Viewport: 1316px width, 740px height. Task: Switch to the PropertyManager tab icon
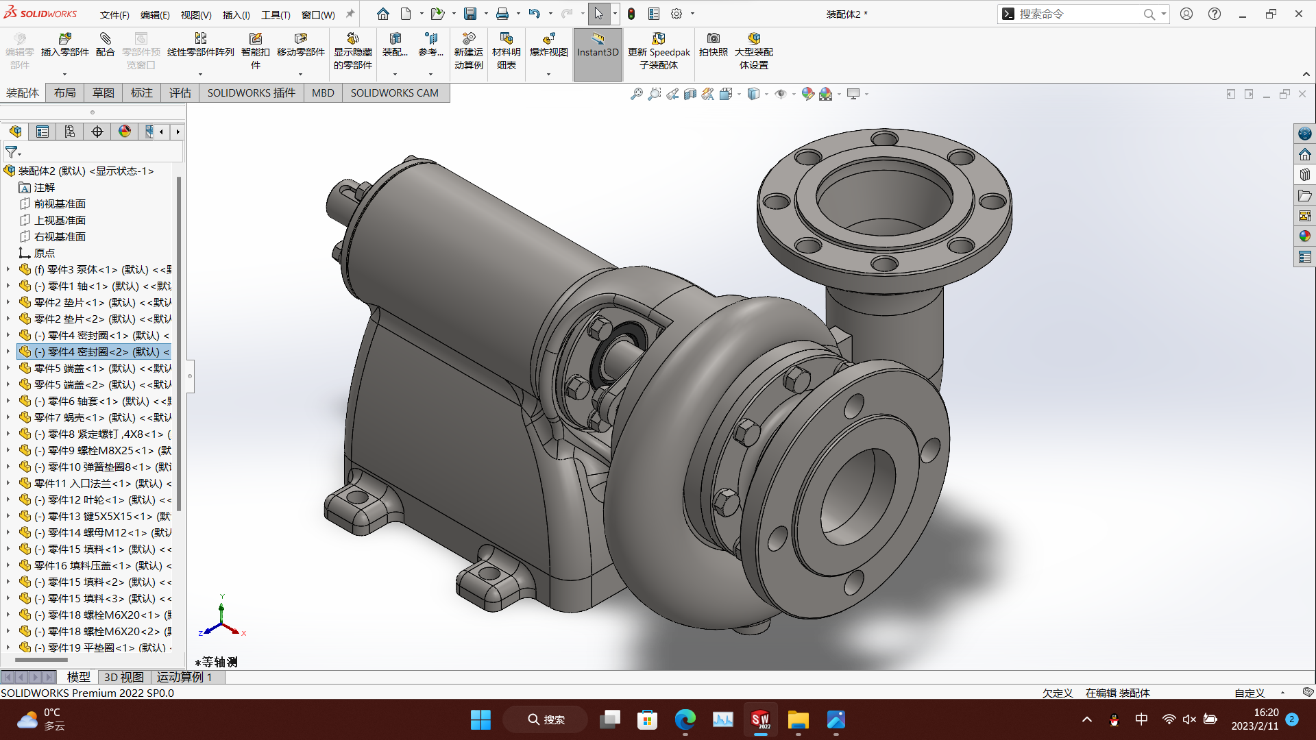pos(42,132)
